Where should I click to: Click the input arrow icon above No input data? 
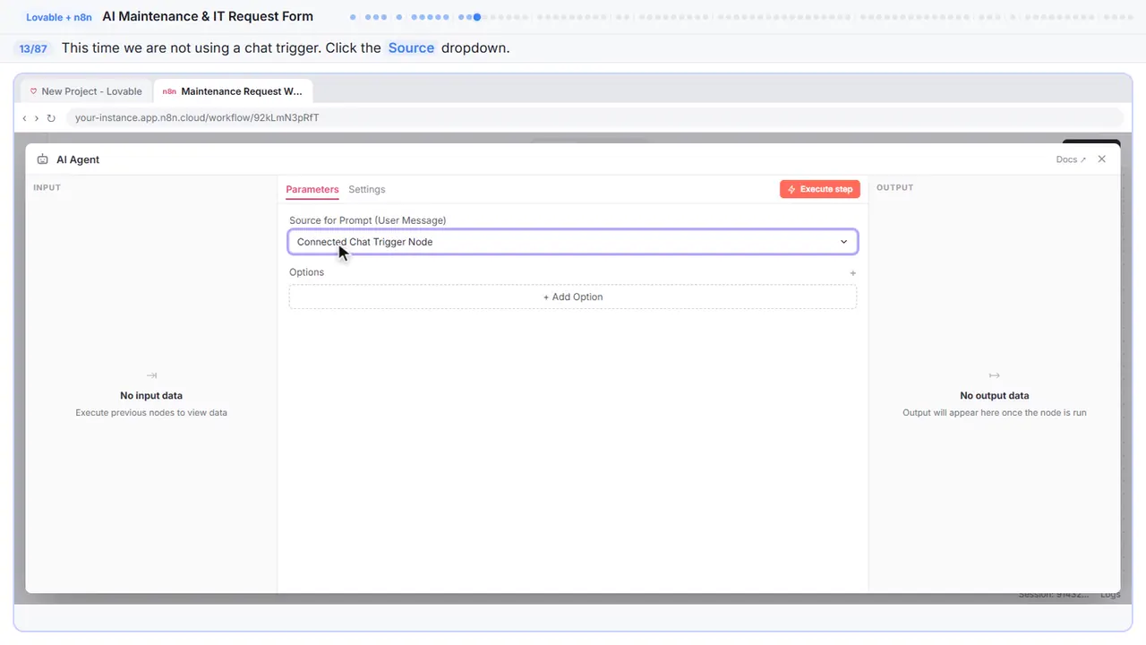pyautogui.click(x=151, y=375)
